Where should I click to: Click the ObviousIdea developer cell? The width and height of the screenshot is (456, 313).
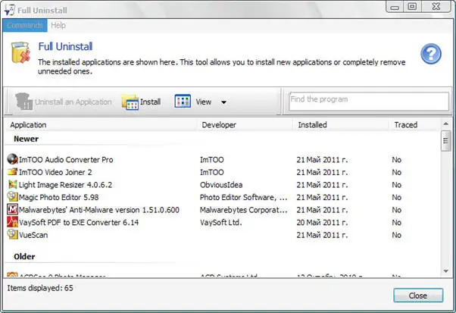pos(221,185)
